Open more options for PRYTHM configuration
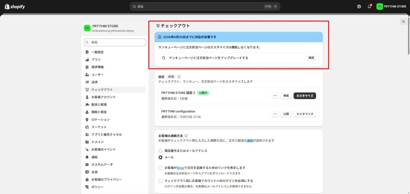This screenshot has height=194, width=410. [275, 114]
